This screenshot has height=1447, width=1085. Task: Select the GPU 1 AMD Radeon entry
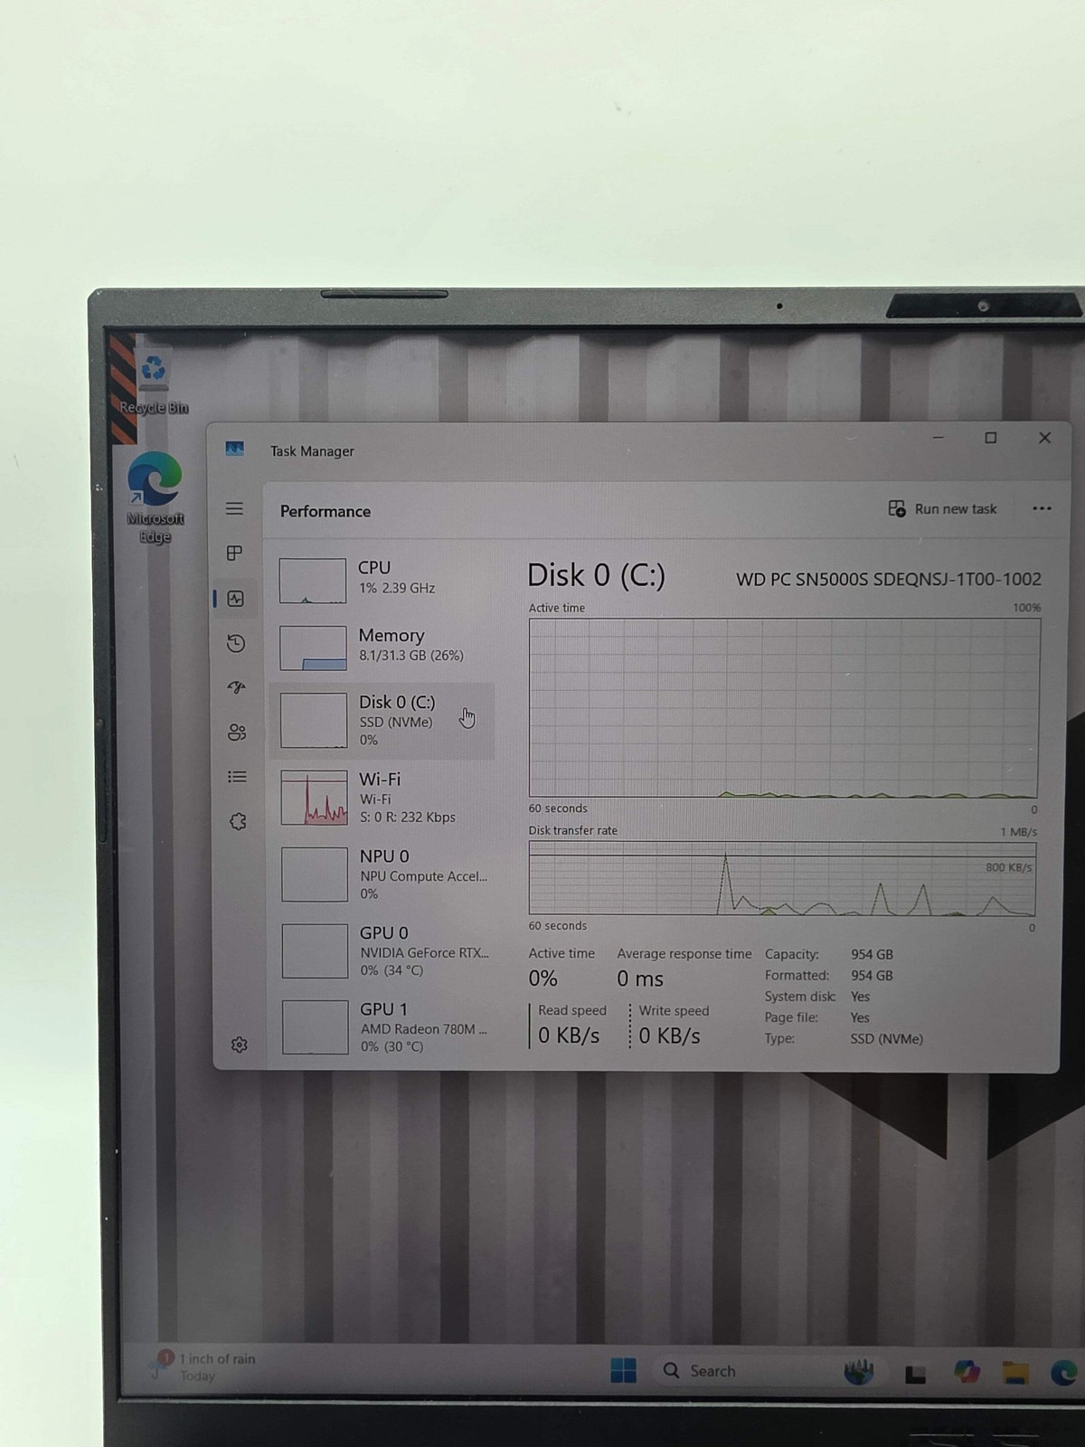[x=385, y=1026]
